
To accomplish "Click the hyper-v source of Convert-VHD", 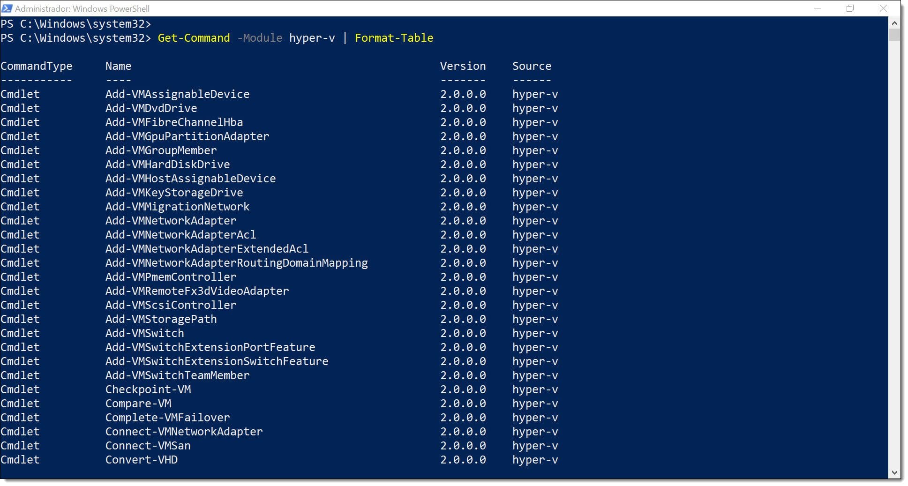I will click(535, 460).
